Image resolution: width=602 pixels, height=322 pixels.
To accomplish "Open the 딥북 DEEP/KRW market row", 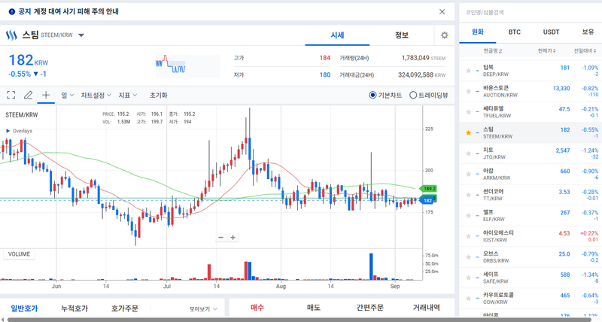I will (x=531, y=71).
